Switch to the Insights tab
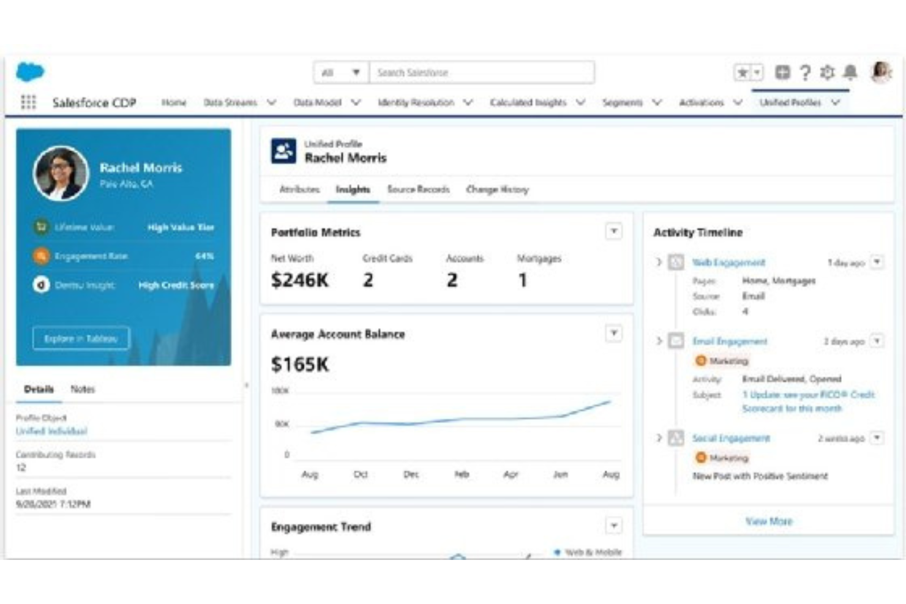The image size is (906, 604). tap(353, 190)
